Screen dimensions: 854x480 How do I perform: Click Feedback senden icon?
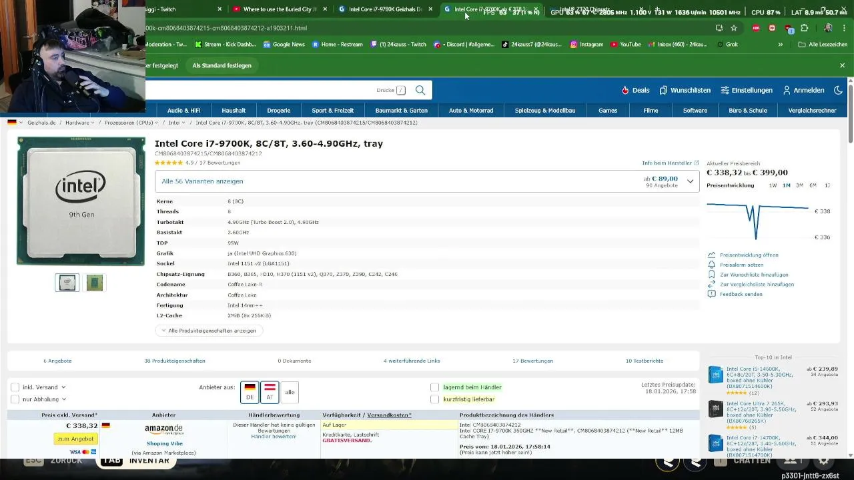point(712,294)
